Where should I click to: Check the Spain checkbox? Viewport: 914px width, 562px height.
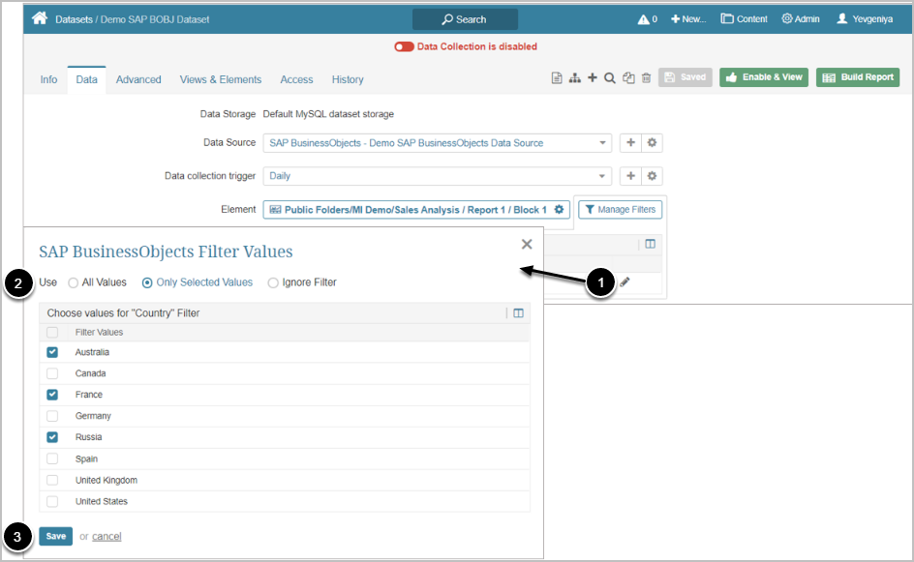click(x=52, y=458)
